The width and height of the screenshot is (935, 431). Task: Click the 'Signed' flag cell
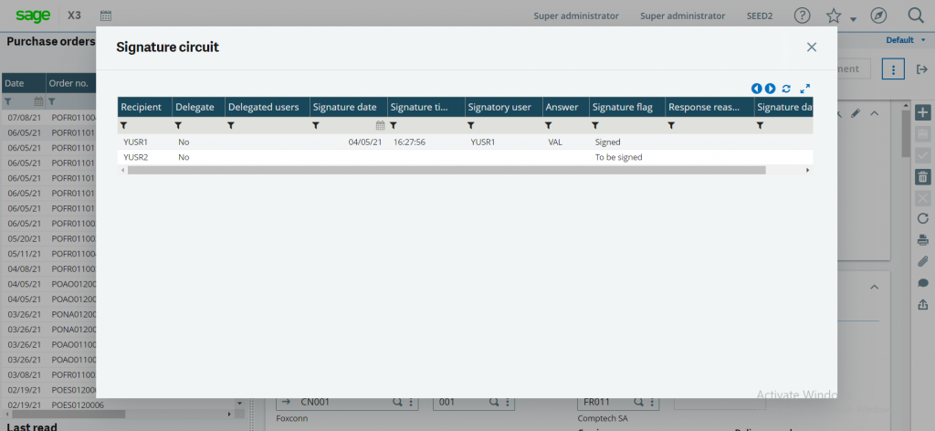point(607,142)
